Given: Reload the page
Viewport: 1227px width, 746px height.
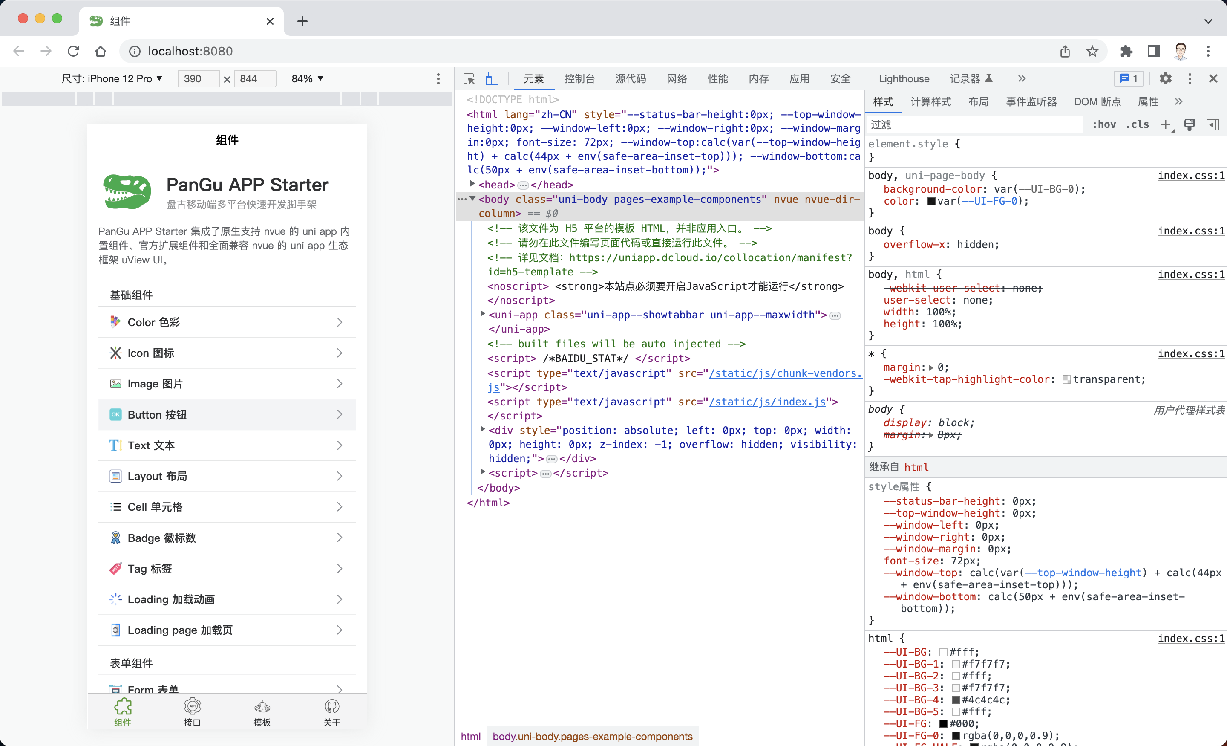Looking at the screenshot, I should 73,51.
